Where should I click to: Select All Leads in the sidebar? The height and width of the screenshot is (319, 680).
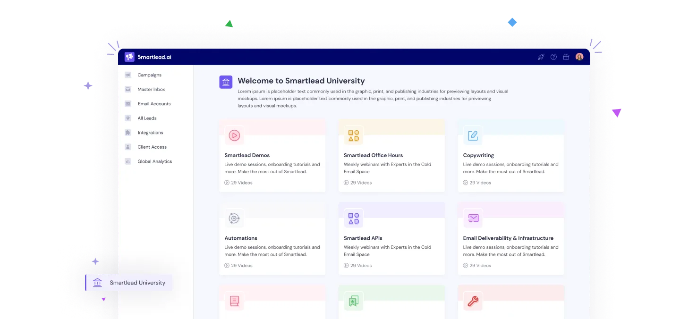pyautogui.click(x=147, y=118)
